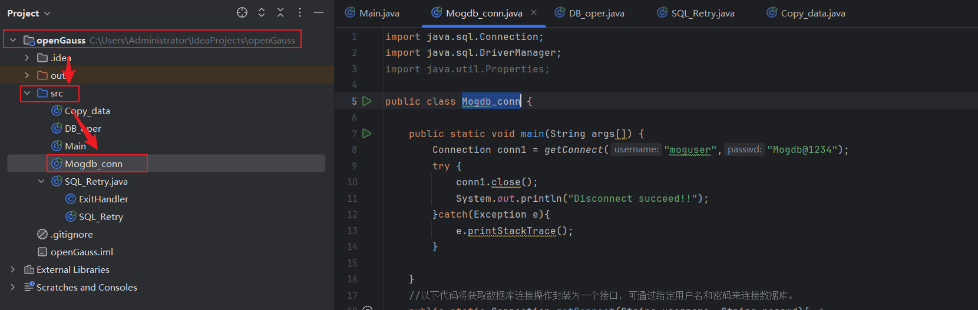The image size is (978, 310).
Task: Click the Copy_data.java tab class icon
Action: 772,12
